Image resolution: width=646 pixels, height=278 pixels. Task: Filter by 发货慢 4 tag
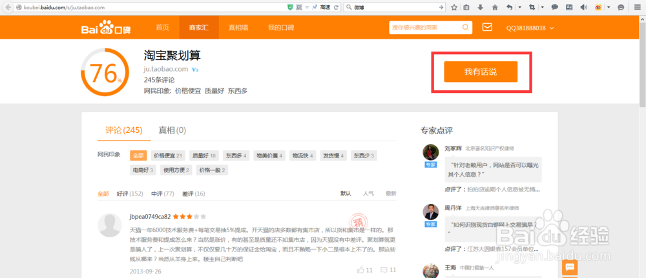tap(333, 156)
